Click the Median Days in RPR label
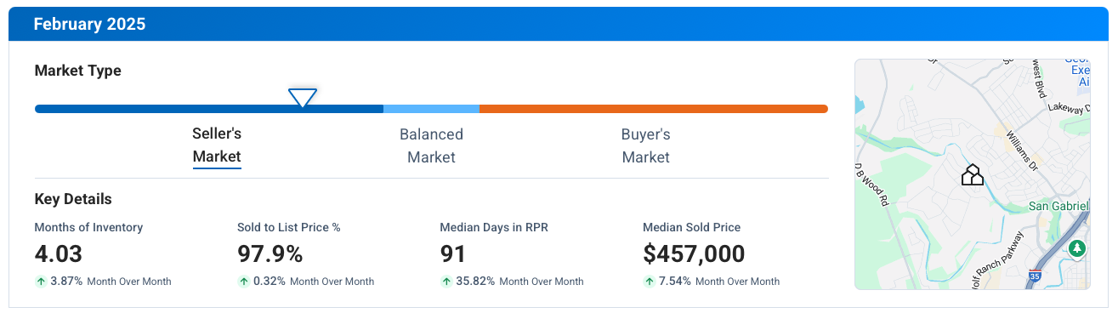This screenshot has height=313, width=1118. (x=494, y=227)
